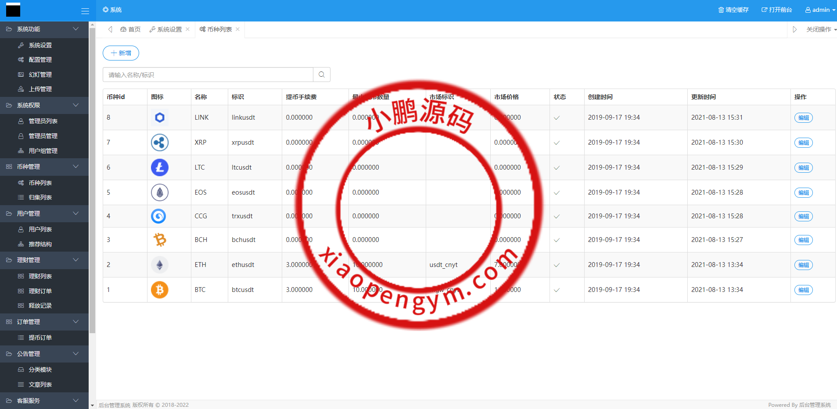The image size is (837, 409).
Task: Open frontend via 打开前台 icon
Action: click(764, 10)
